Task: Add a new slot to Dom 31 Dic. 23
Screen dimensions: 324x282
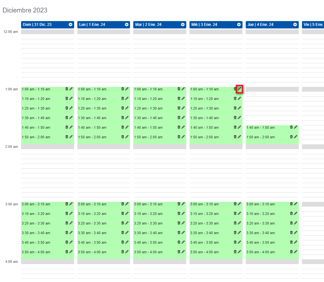Action: (x=71, y=24)
